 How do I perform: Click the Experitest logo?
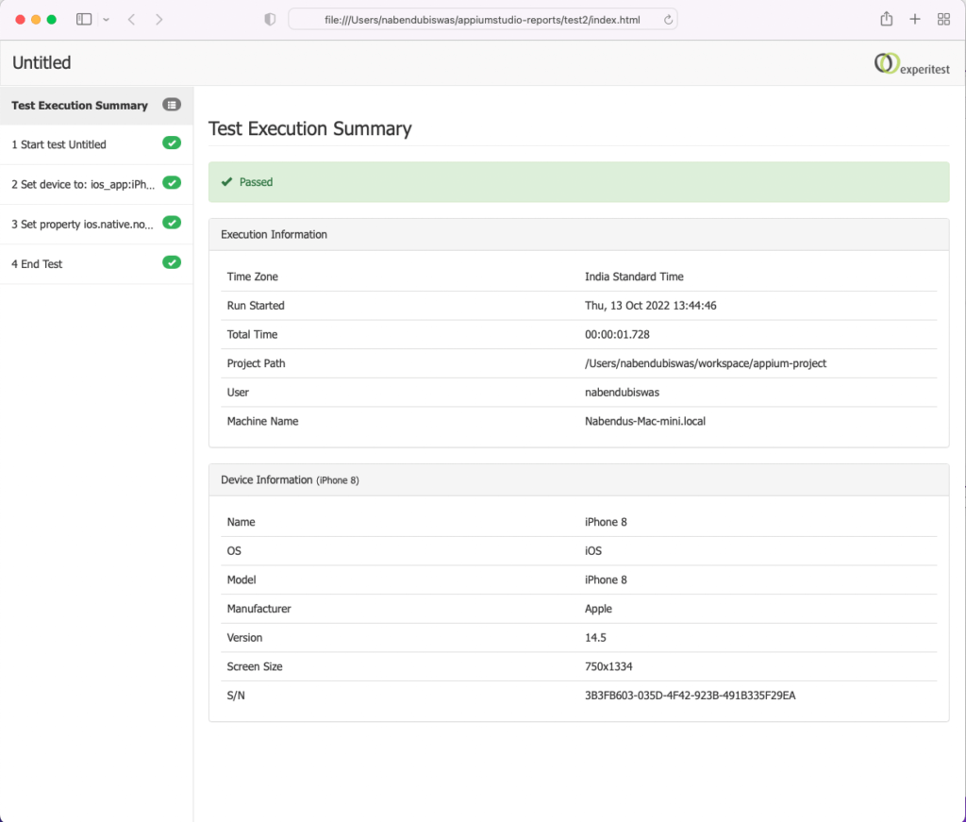coord(912,64)
